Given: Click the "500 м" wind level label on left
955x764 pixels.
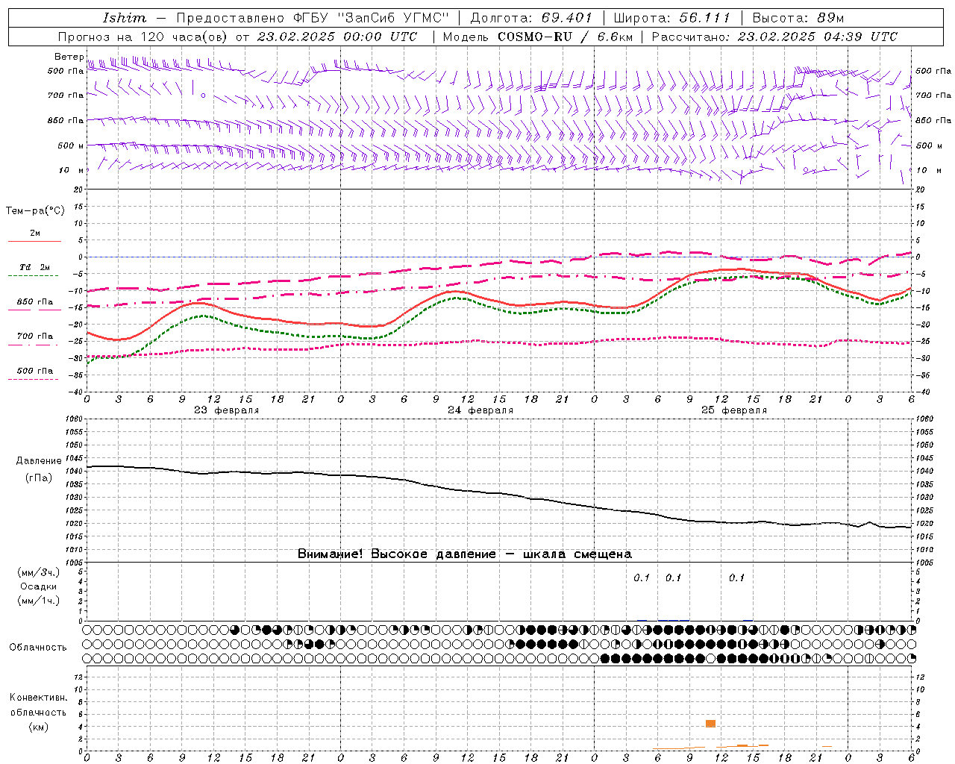Looking at the screenshot, I should [71, 145].
